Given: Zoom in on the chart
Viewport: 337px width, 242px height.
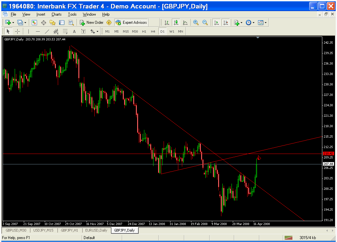Looking at the screenshot, I should pyautogui.click(x=196, y=23).
